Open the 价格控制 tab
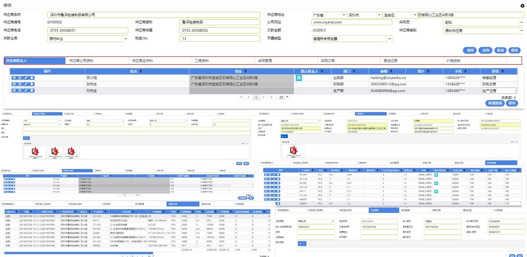 coord(453,61)
